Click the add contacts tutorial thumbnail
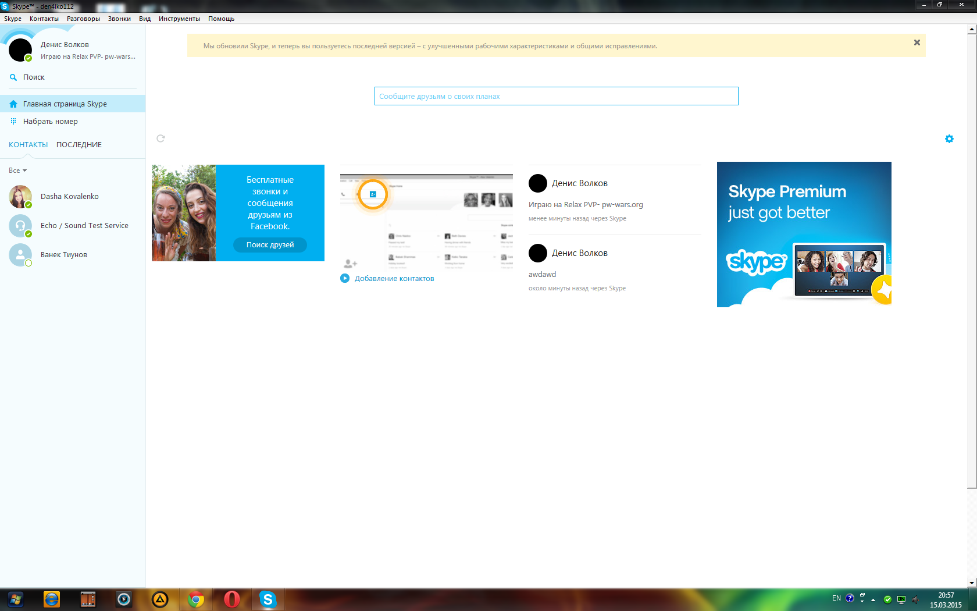Image resolution: width=977 pixels, height=611 pixels. 426,222
